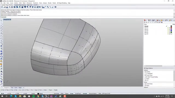
Task: Toggle Layer 01 visibility light bulb
Action: click(168, 28)
